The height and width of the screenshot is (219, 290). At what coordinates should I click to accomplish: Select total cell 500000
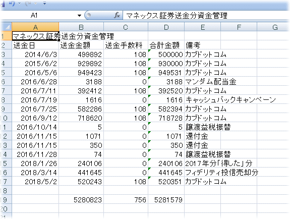click(166, 54)
